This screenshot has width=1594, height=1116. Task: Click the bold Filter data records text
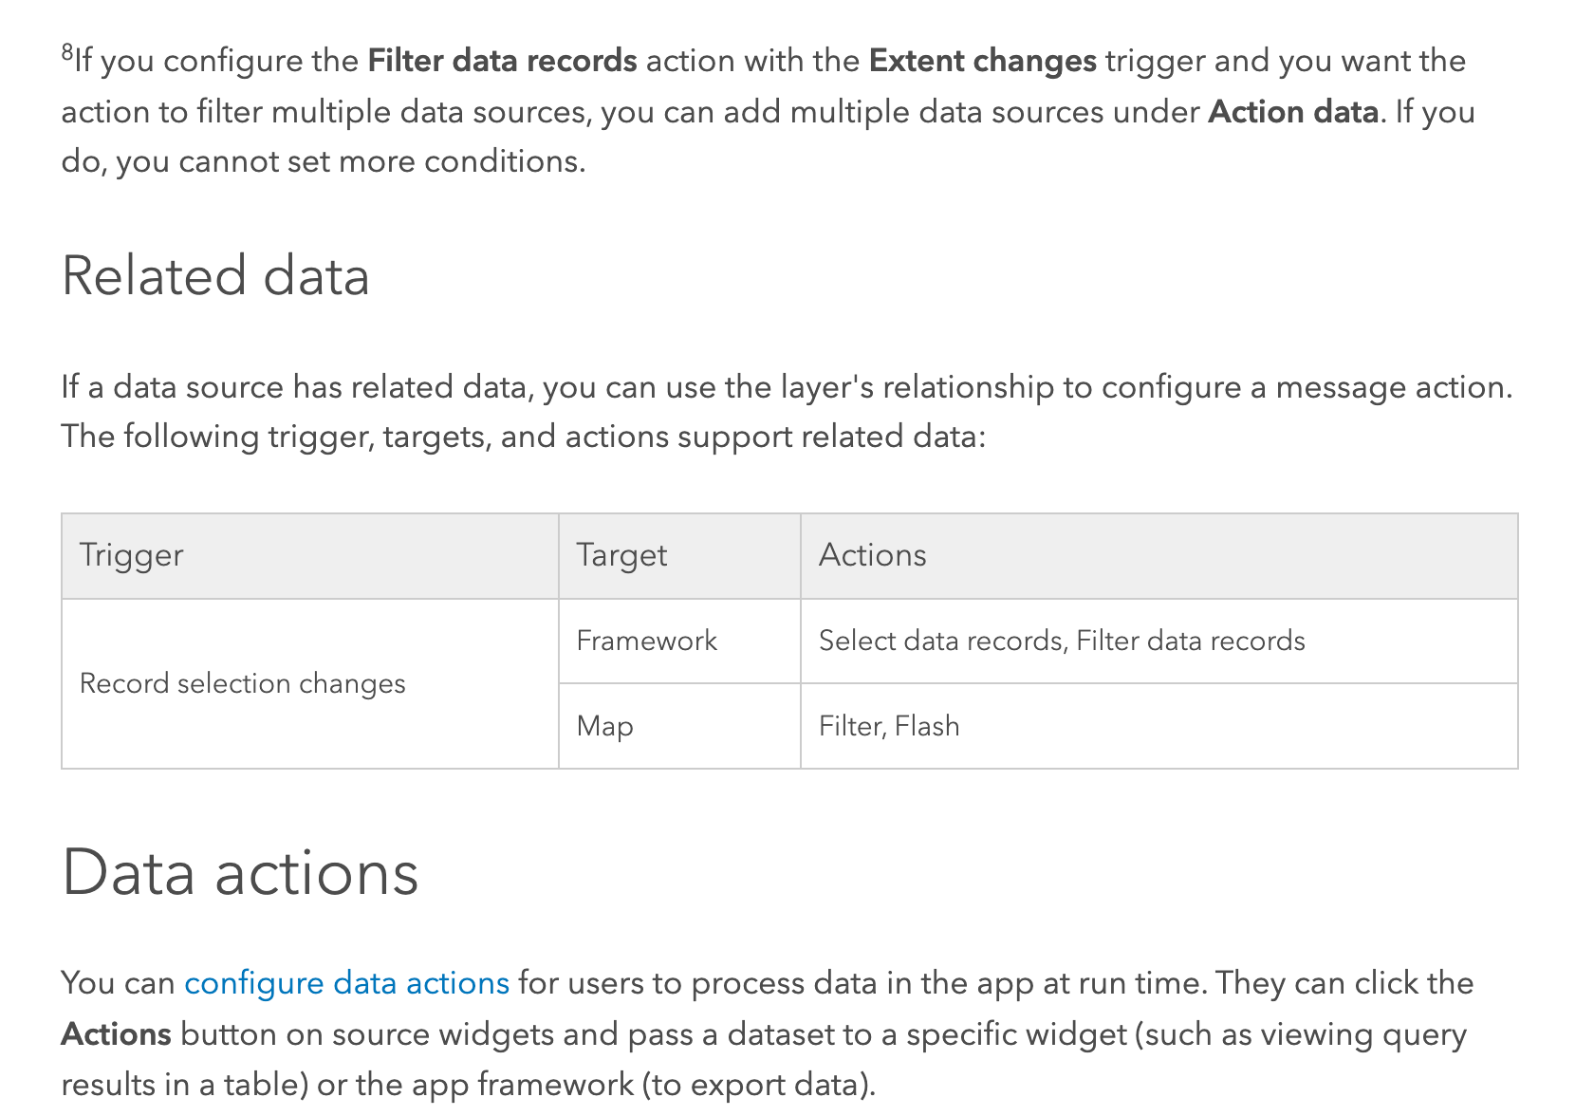coord(502,61)
